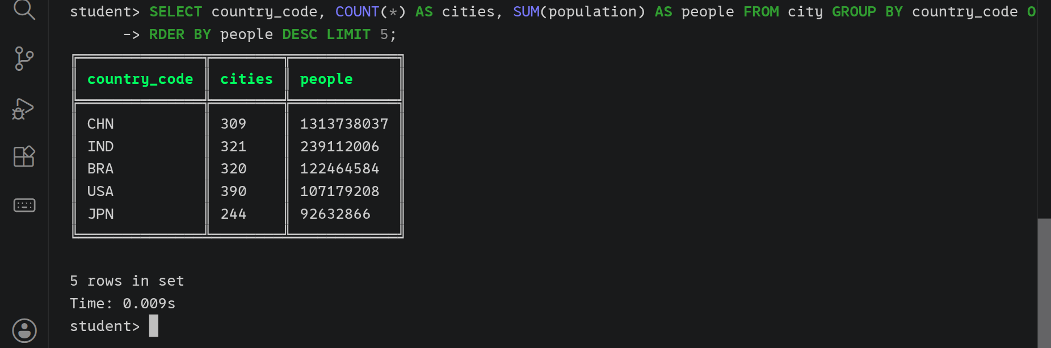The width and height of the screenshot is (1051, 348).
Task: Click the CHN row country code
Action: point(100,124)
